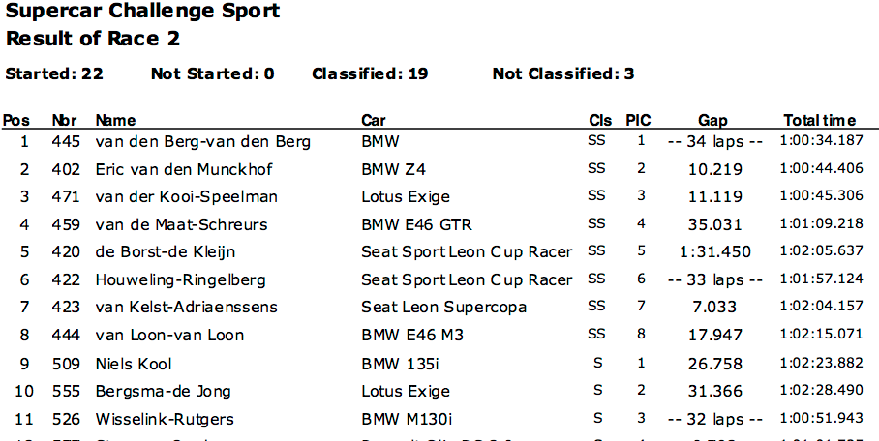This screenshot has height=441, width=879.
Task: Select the "de Borst-de Kleijn" name
Action: (x=166, y=252)
